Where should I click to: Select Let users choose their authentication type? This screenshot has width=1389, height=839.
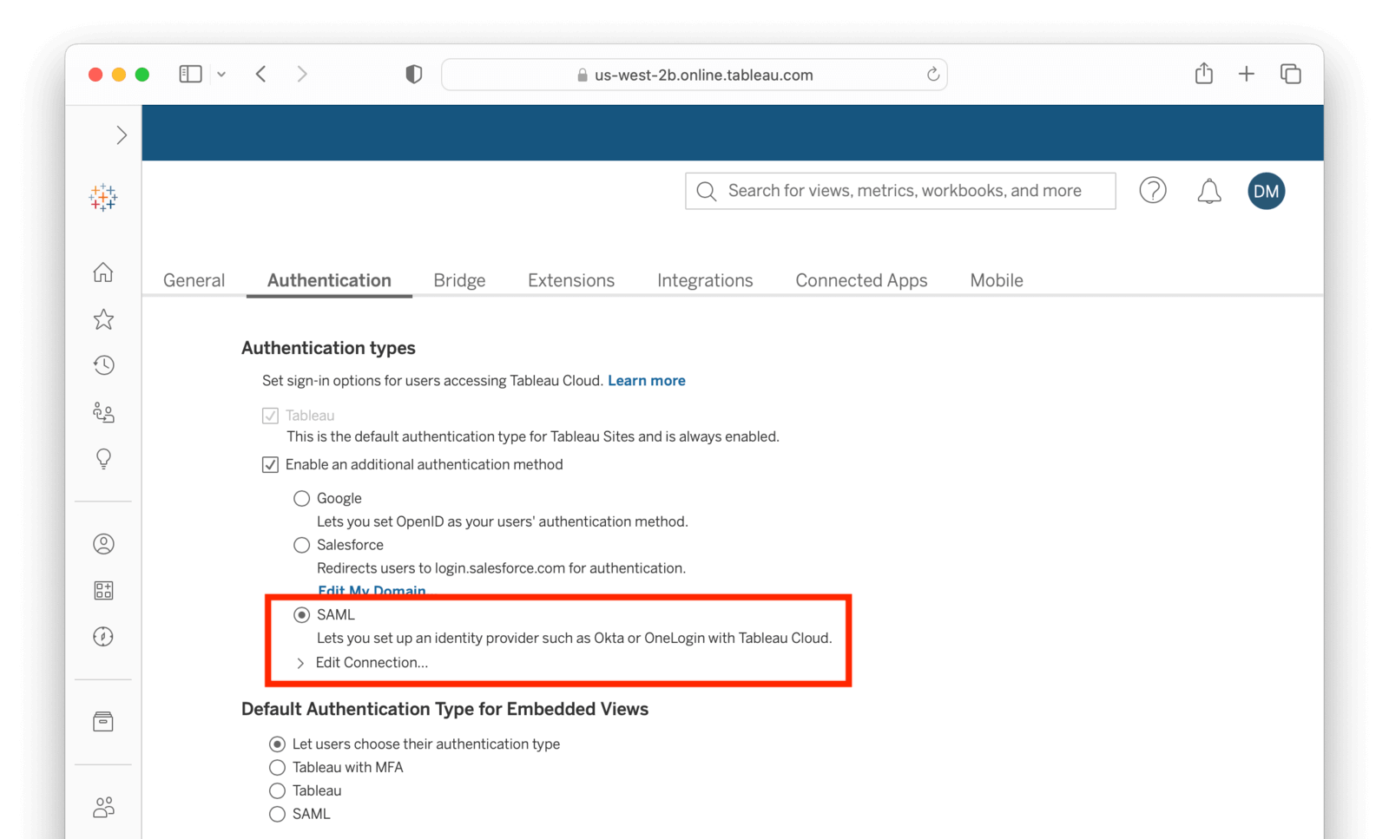tap(277, 744)
